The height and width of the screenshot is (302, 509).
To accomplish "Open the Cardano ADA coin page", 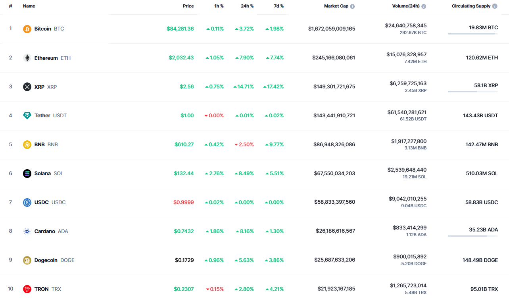I will tap(44, 231).
